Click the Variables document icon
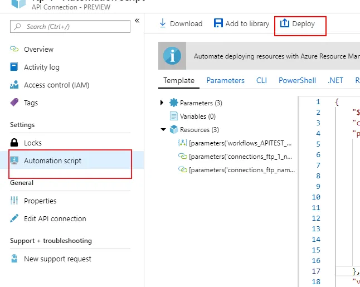360x287 pixels. 173,116
